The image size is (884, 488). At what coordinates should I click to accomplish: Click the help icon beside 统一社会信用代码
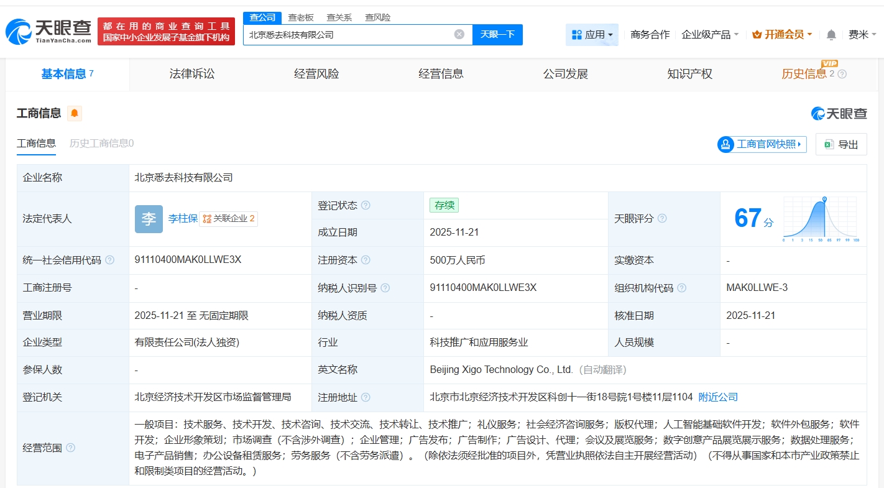[110, 260]
